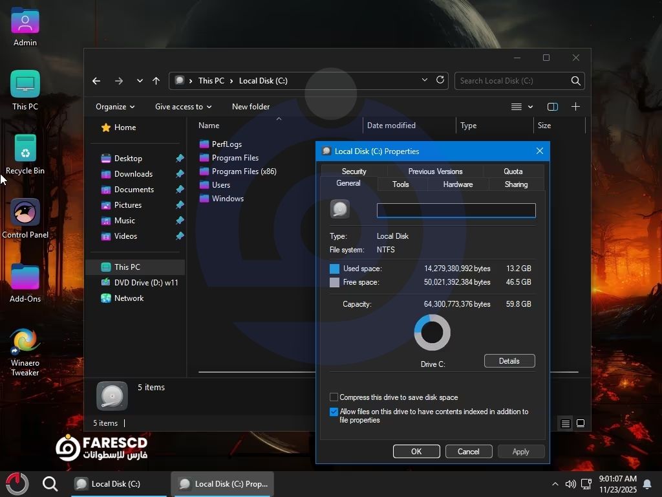Click the Refresh icon in address bar
The height and width of the screenshot is (497, 662).
click(x=440, y=80)
